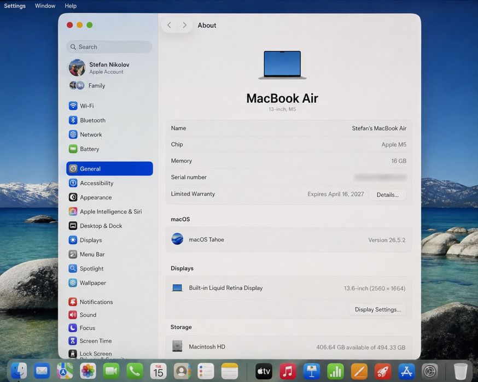Click Version 26.5.2 text

tap(387, 240)
